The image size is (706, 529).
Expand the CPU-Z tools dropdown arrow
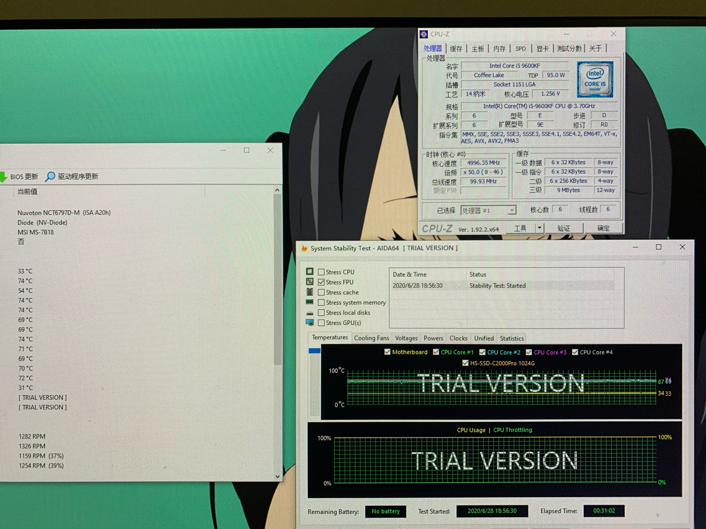click(539, 228)
